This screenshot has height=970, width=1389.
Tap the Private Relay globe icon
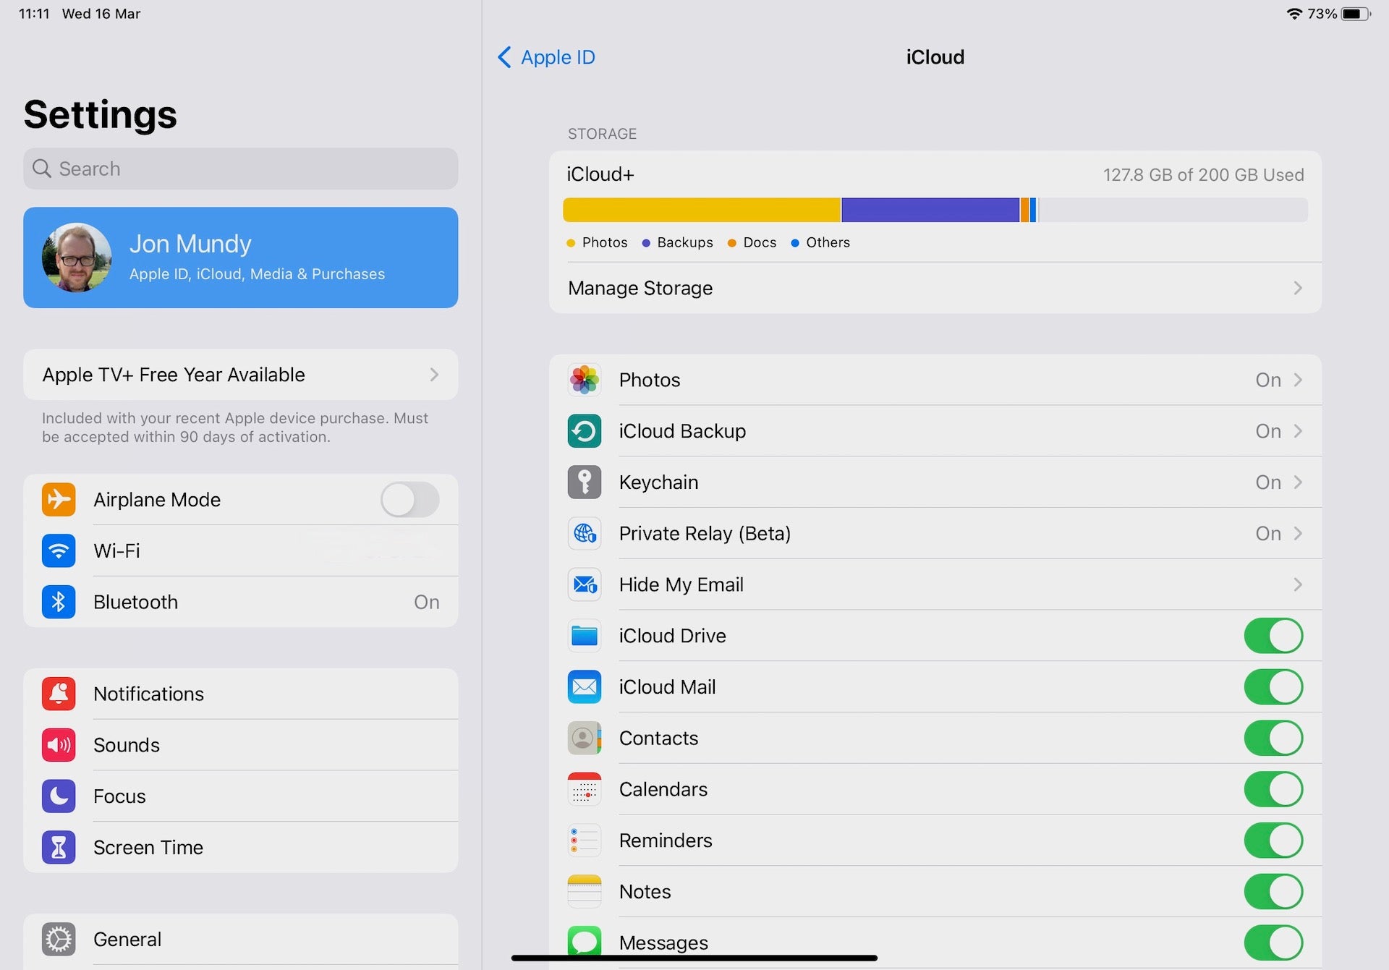point(585,534)
